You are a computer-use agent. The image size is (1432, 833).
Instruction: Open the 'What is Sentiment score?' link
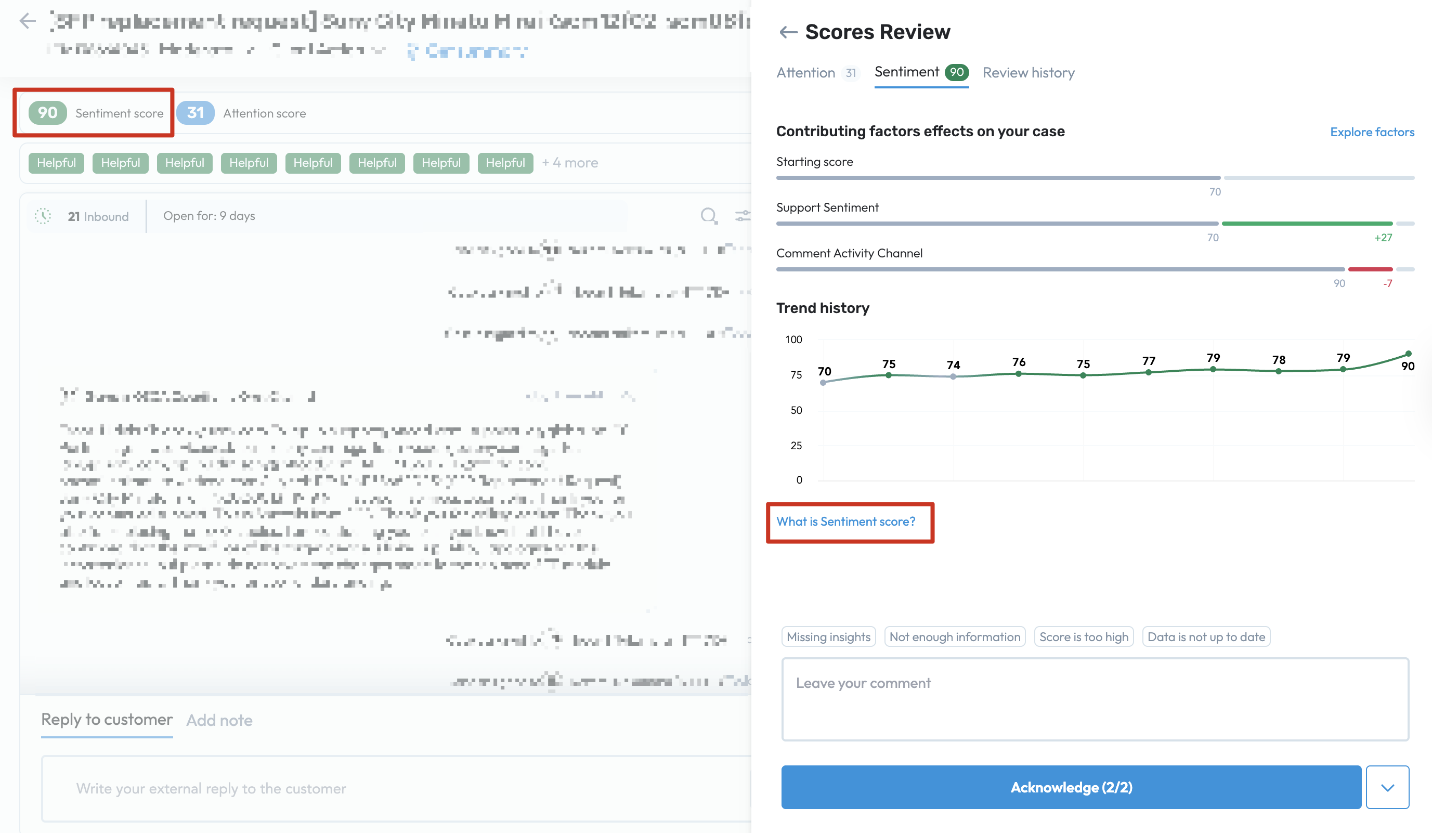(845, 521)
